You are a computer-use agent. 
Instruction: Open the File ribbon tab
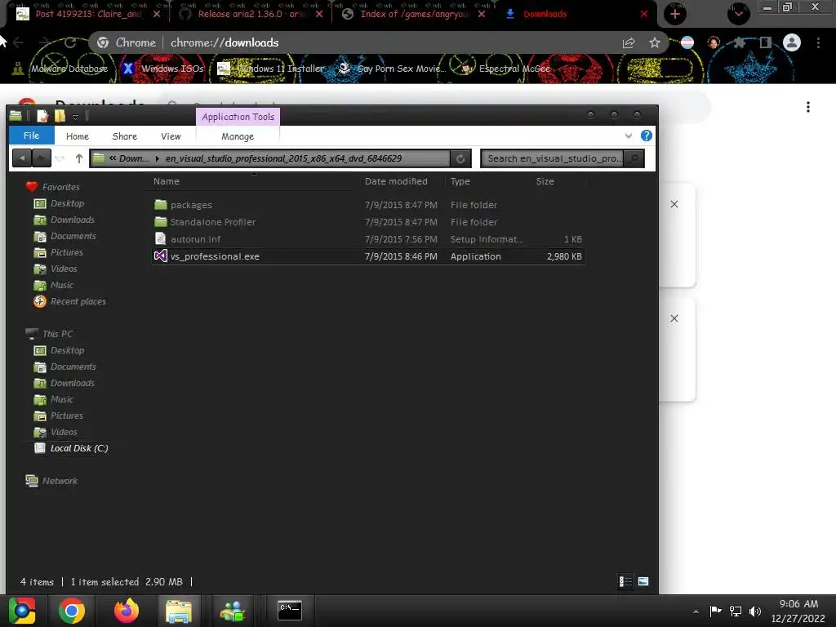[32, 136]
